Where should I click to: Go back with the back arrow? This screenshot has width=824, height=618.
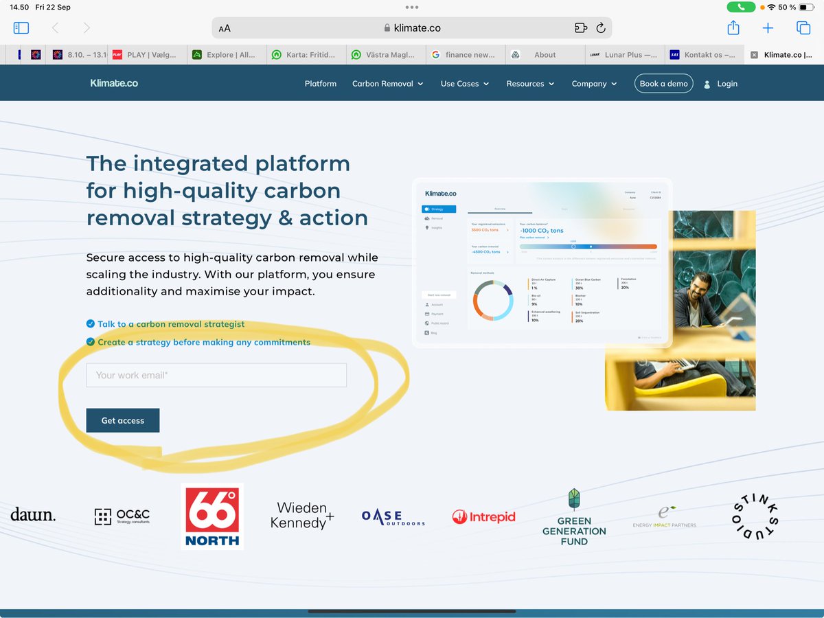pyautogui.click(x=56, y=28)
